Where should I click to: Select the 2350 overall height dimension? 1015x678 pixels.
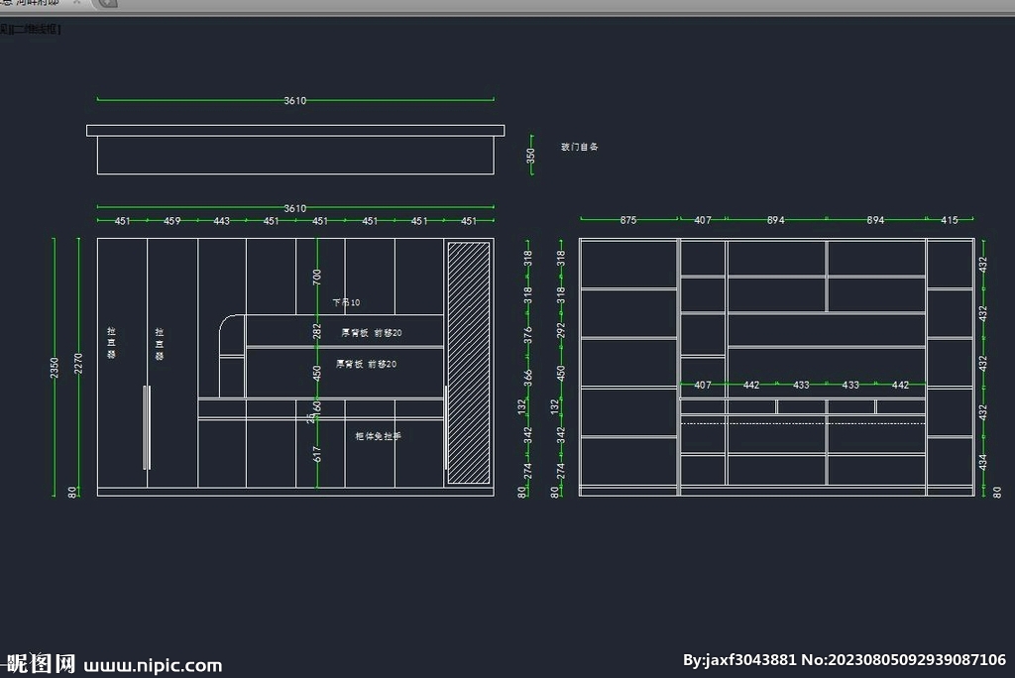coord(55,367)
